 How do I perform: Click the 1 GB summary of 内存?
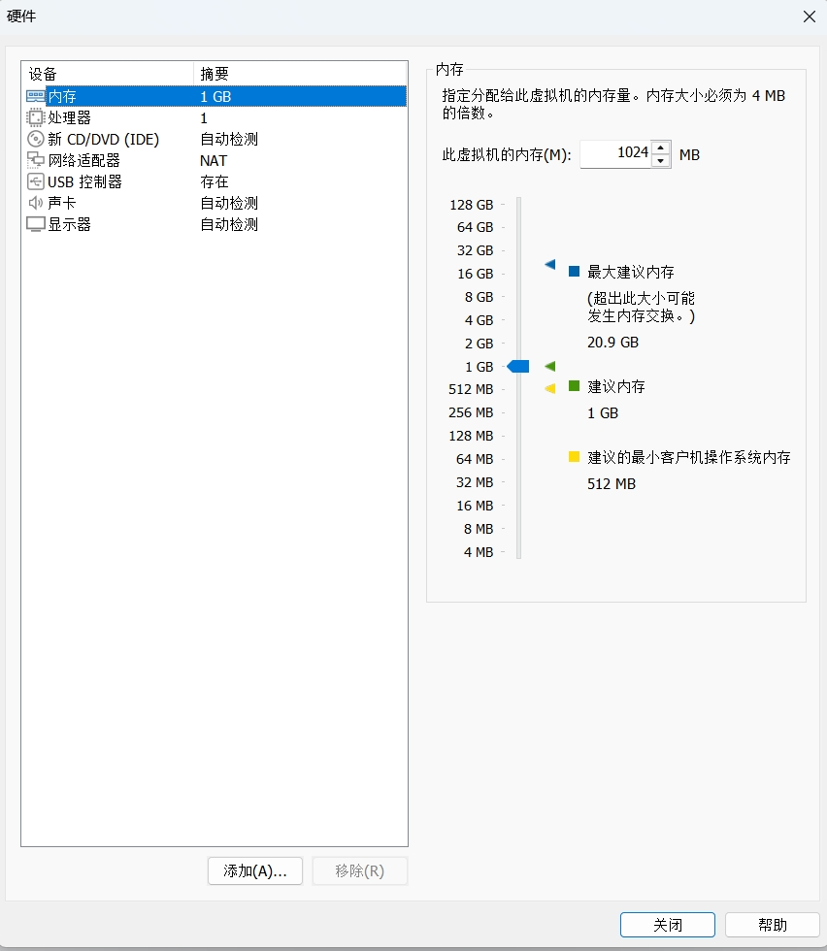tap(215, 96)
